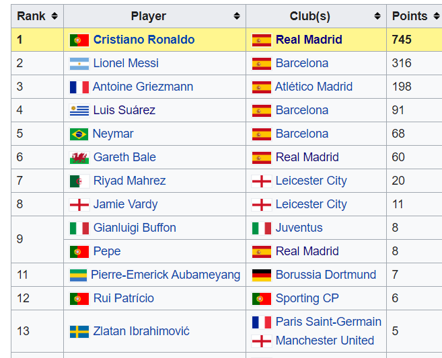Click the Uruguay flag beside Luis Suárez
This screenshot has height=358, width=442.
coord(79,111)
